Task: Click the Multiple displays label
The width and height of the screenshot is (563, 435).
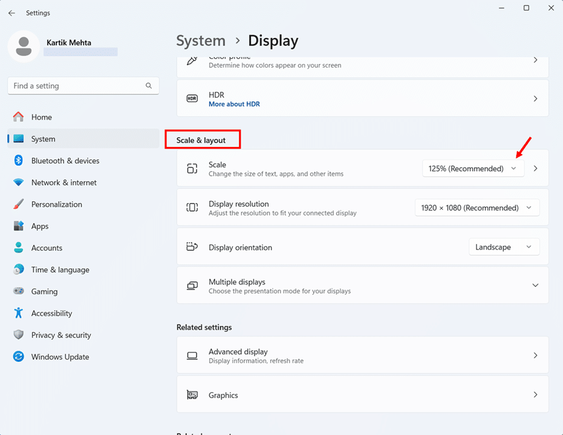Action: pyautogui.click(x=237, y=282)
